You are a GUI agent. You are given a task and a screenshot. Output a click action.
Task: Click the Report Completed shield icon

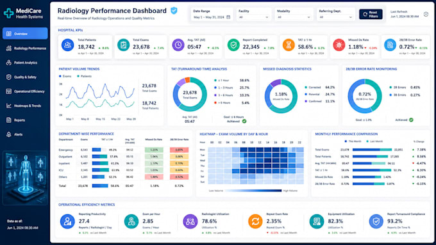click(233, 45)
